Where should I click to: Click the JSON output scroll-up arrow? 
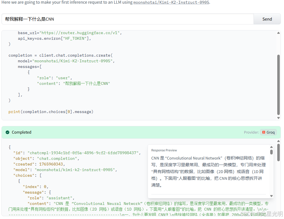pyautogui.click(x=278, y=141)
